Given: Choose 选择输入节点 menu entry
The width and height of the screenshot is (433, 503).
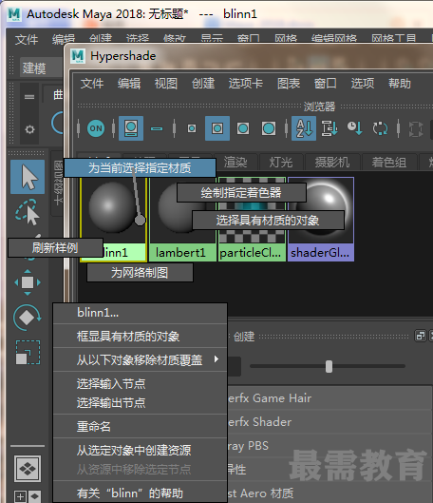Looking at the screenshot, I should [x=141, y=383].
